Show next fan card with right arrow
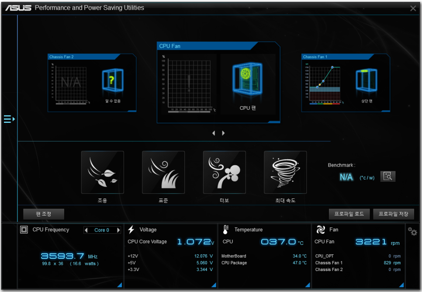Viewport: 422px width, 292px height. click(x=223, y=133)
